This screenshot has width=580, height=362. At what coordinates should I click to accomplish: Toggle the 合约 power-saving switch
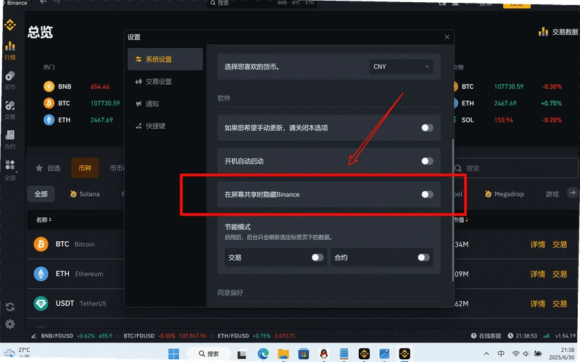click(x=423, y=258)
